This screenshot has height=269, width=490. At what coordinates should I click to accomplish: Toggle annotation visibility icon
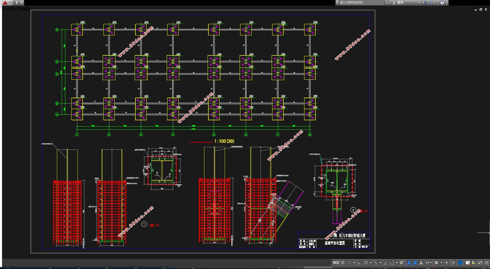coord(409,263)
